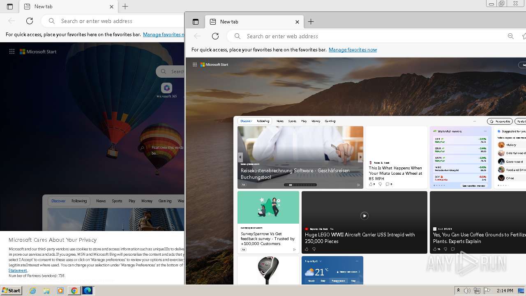The width and height of the screenshot is (526, 296).
Task: Select Discover tab in front window feed
Action: (x=246, y=121)
